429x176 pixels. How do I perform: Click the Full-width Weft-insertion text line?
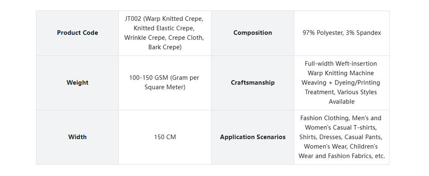coord(341,64)
